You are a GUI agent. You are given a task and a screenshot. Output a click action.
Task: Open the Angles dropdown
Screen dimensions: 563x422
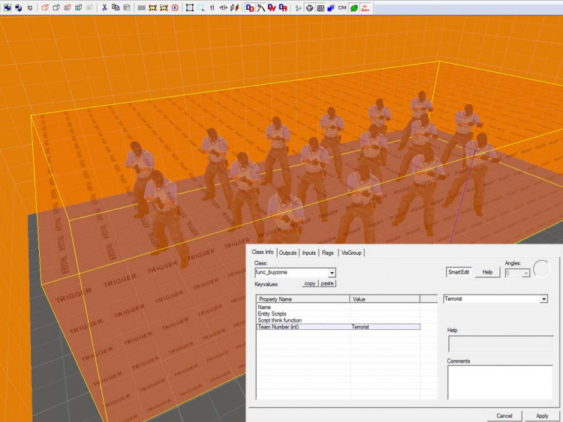[526, 273]
